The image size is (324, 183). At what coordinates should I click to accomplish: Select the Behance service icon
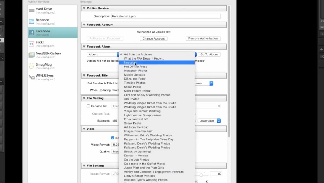(32, 22)
